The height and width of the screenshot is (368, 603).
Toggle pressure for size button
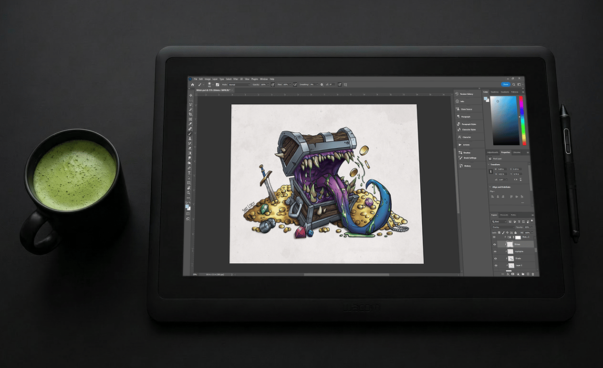coord(340,85)
